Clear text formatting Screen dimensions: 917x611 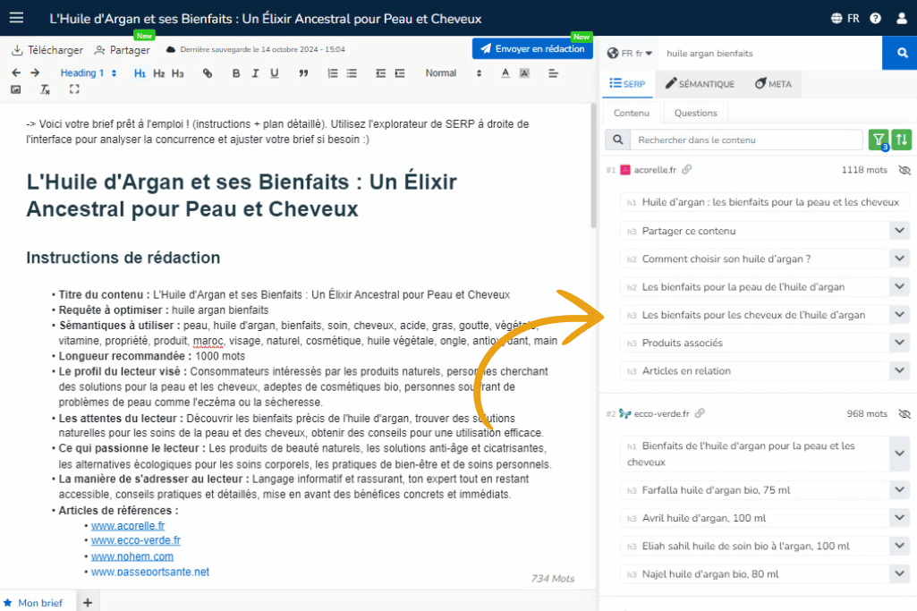[x=45, y=89]
